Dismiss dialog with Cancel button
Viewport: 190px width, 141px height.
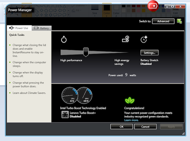click(145, 127)
